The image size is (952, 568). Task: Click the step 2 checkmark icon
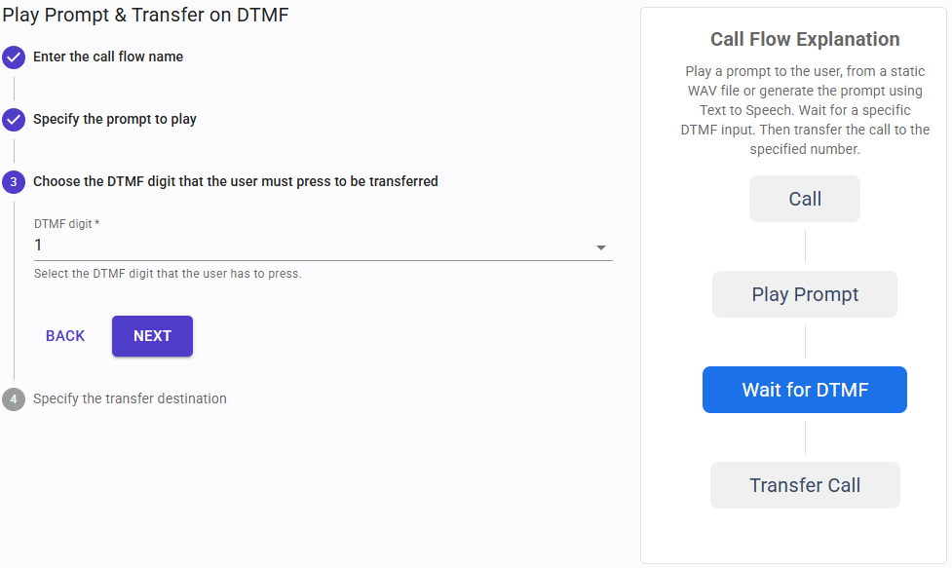pos(14,120)
